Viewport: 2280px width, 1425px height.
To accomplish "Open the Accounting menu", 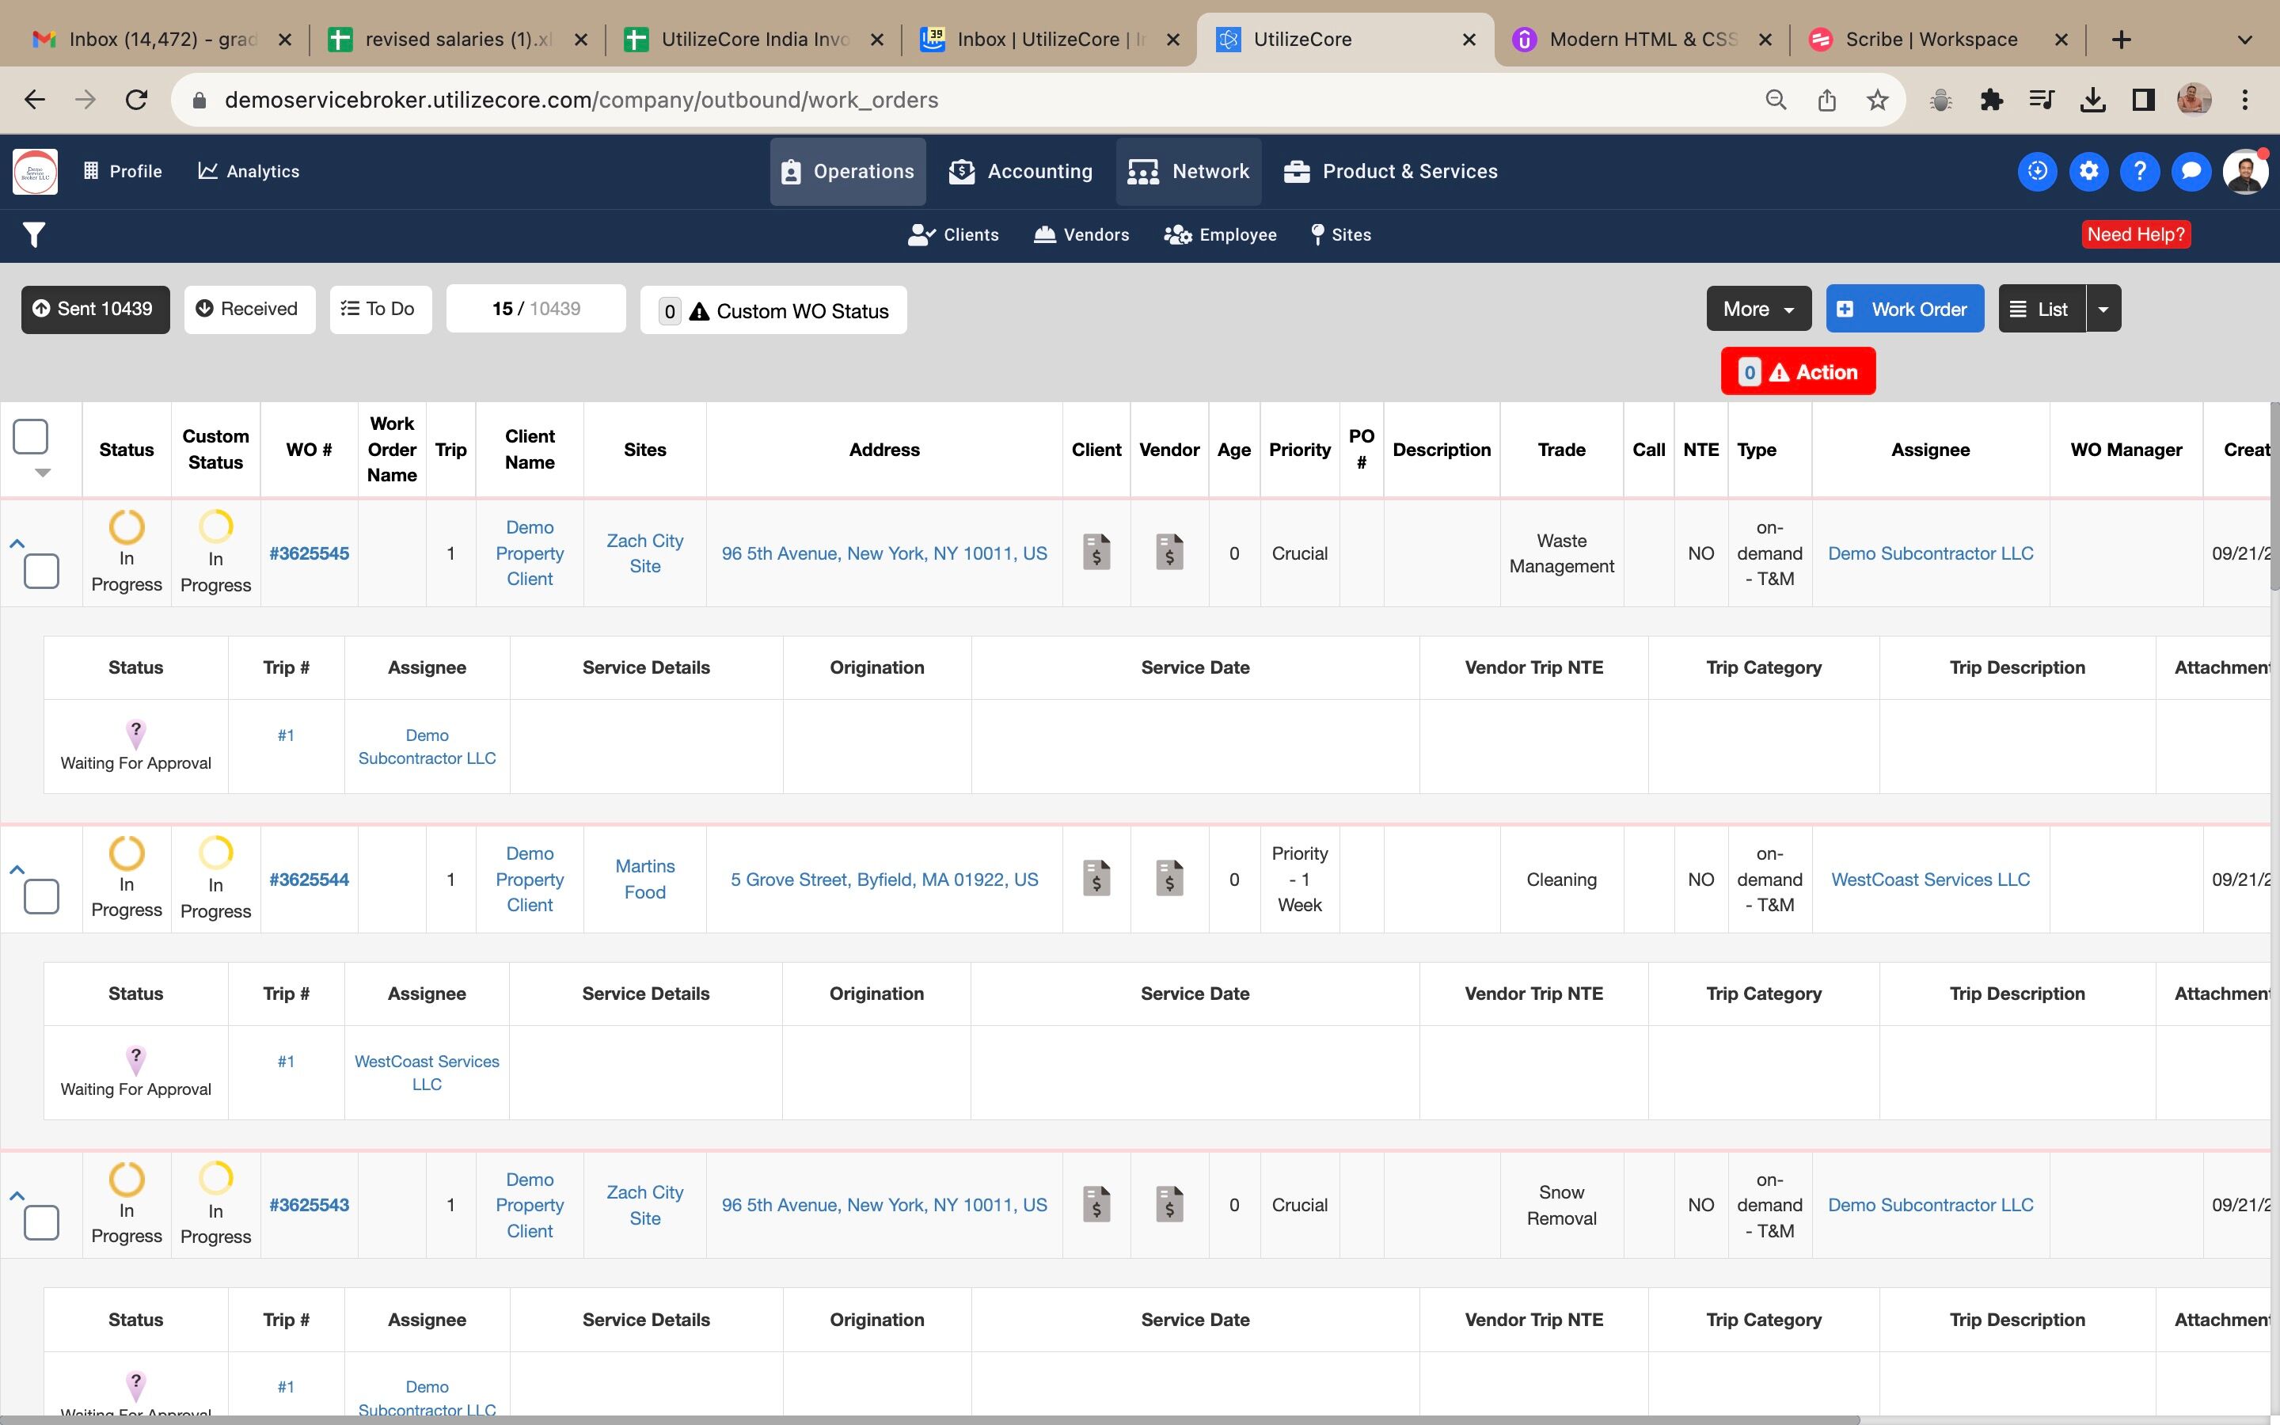I will click(x=1021, y=172).
